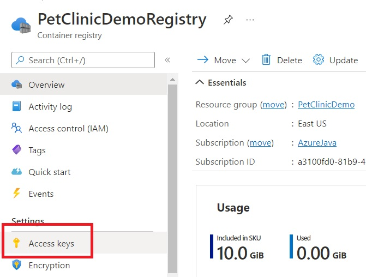Open Access keys under Settings
This screenshot has height=277, width=366.
(83, 243)
